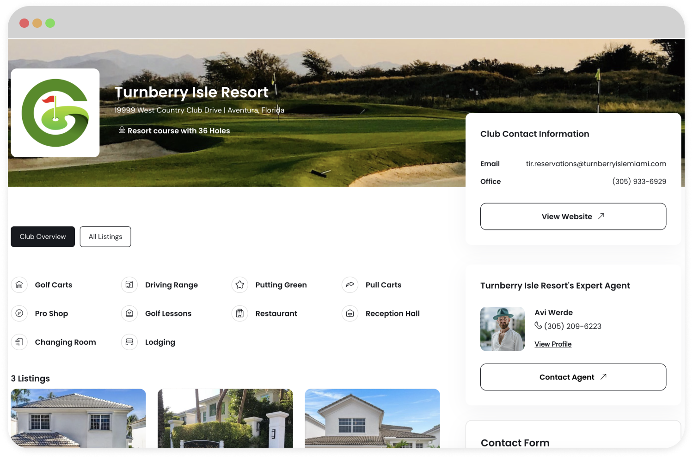This screenshot has height=458, width=693.
Task: Click the Resort course with 36 Holes text
Action: point(178,131)
